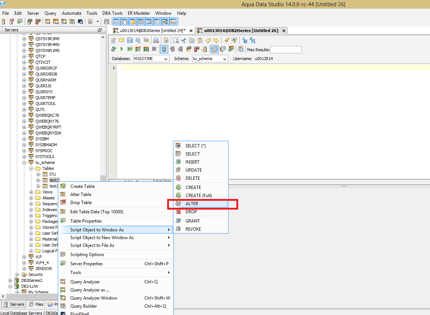Expand the Security node
Screen dimensions: 430x315
pyautogui.click(x=17, y=275)
